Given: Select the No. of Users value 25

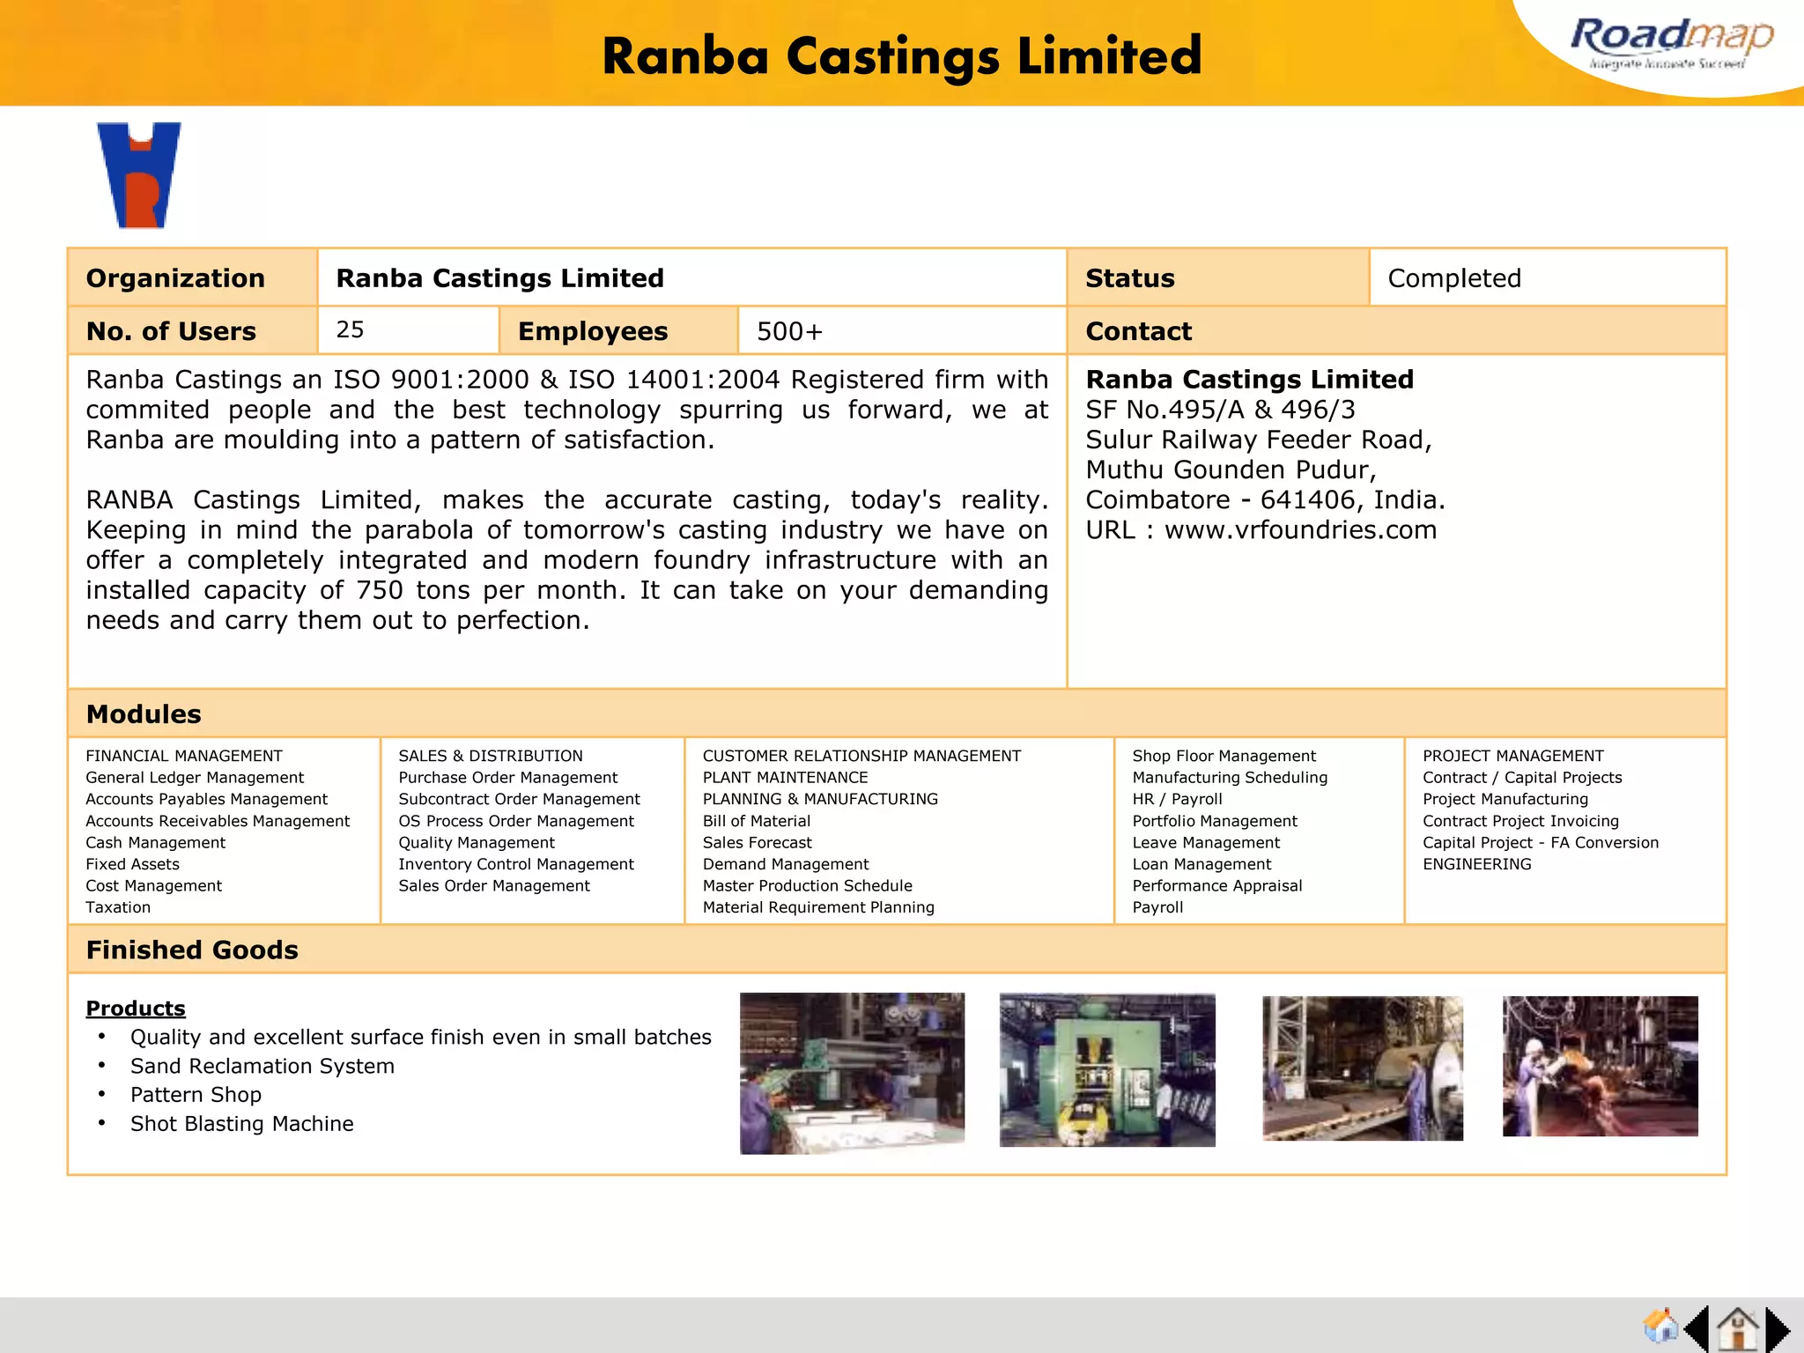Looking at the screenshot, I should point(350,329).
